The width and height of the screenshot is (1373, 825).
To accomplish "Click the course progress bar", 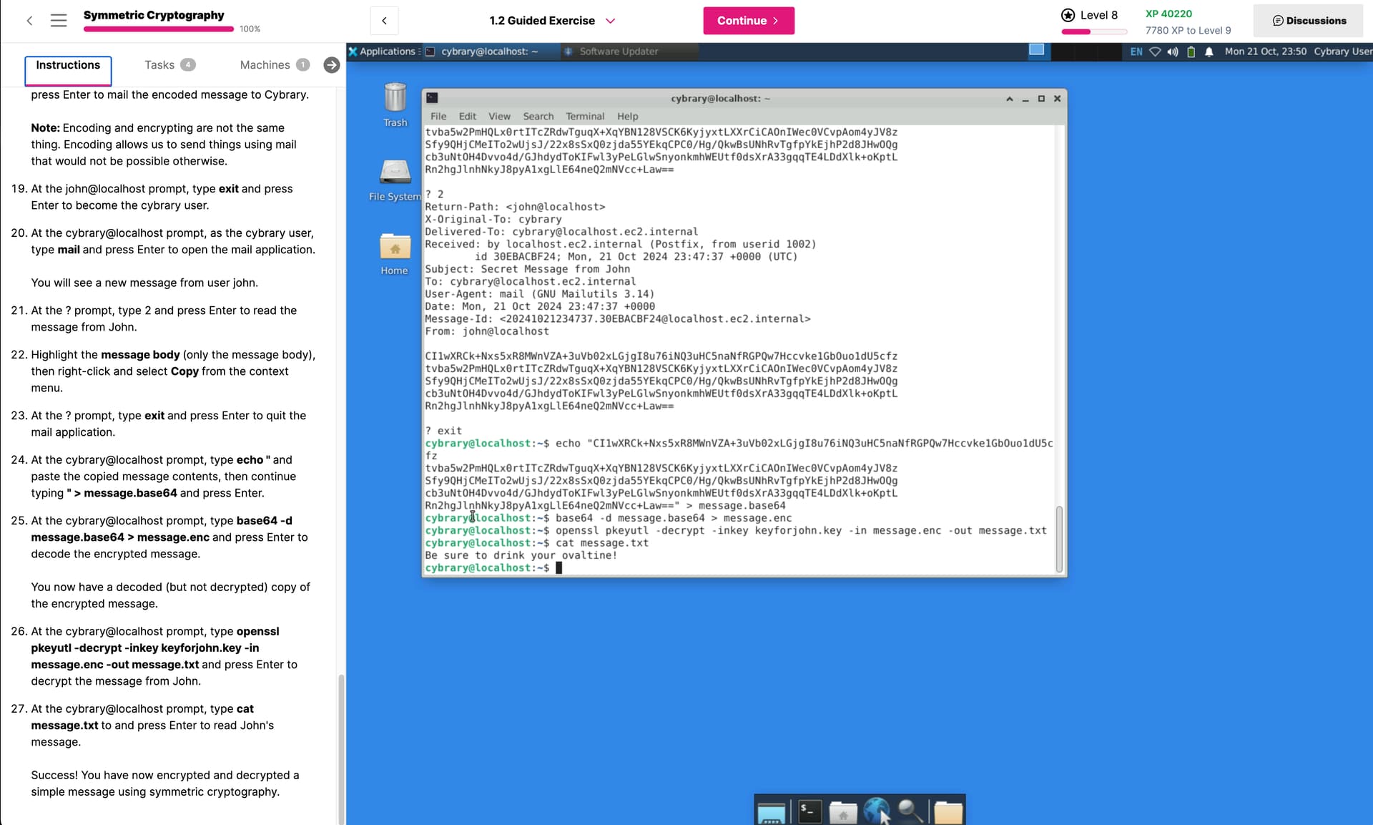I will [x=159, y=29].
